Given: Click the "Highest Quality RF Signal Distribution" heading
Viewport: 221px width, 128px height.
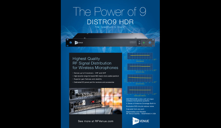Looking at the screenshot, I should (95, 63).
